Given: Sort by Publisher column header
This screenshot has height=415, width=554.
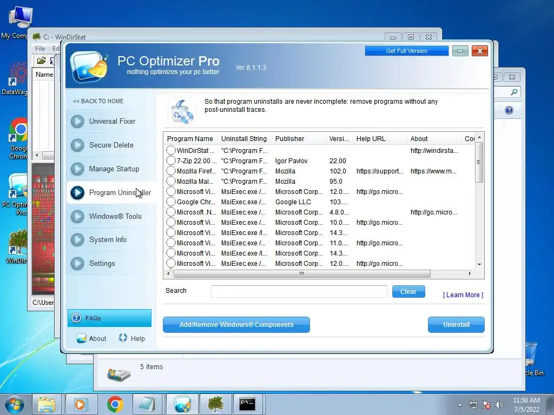Looking at the screenshot, I should (299, 139).
